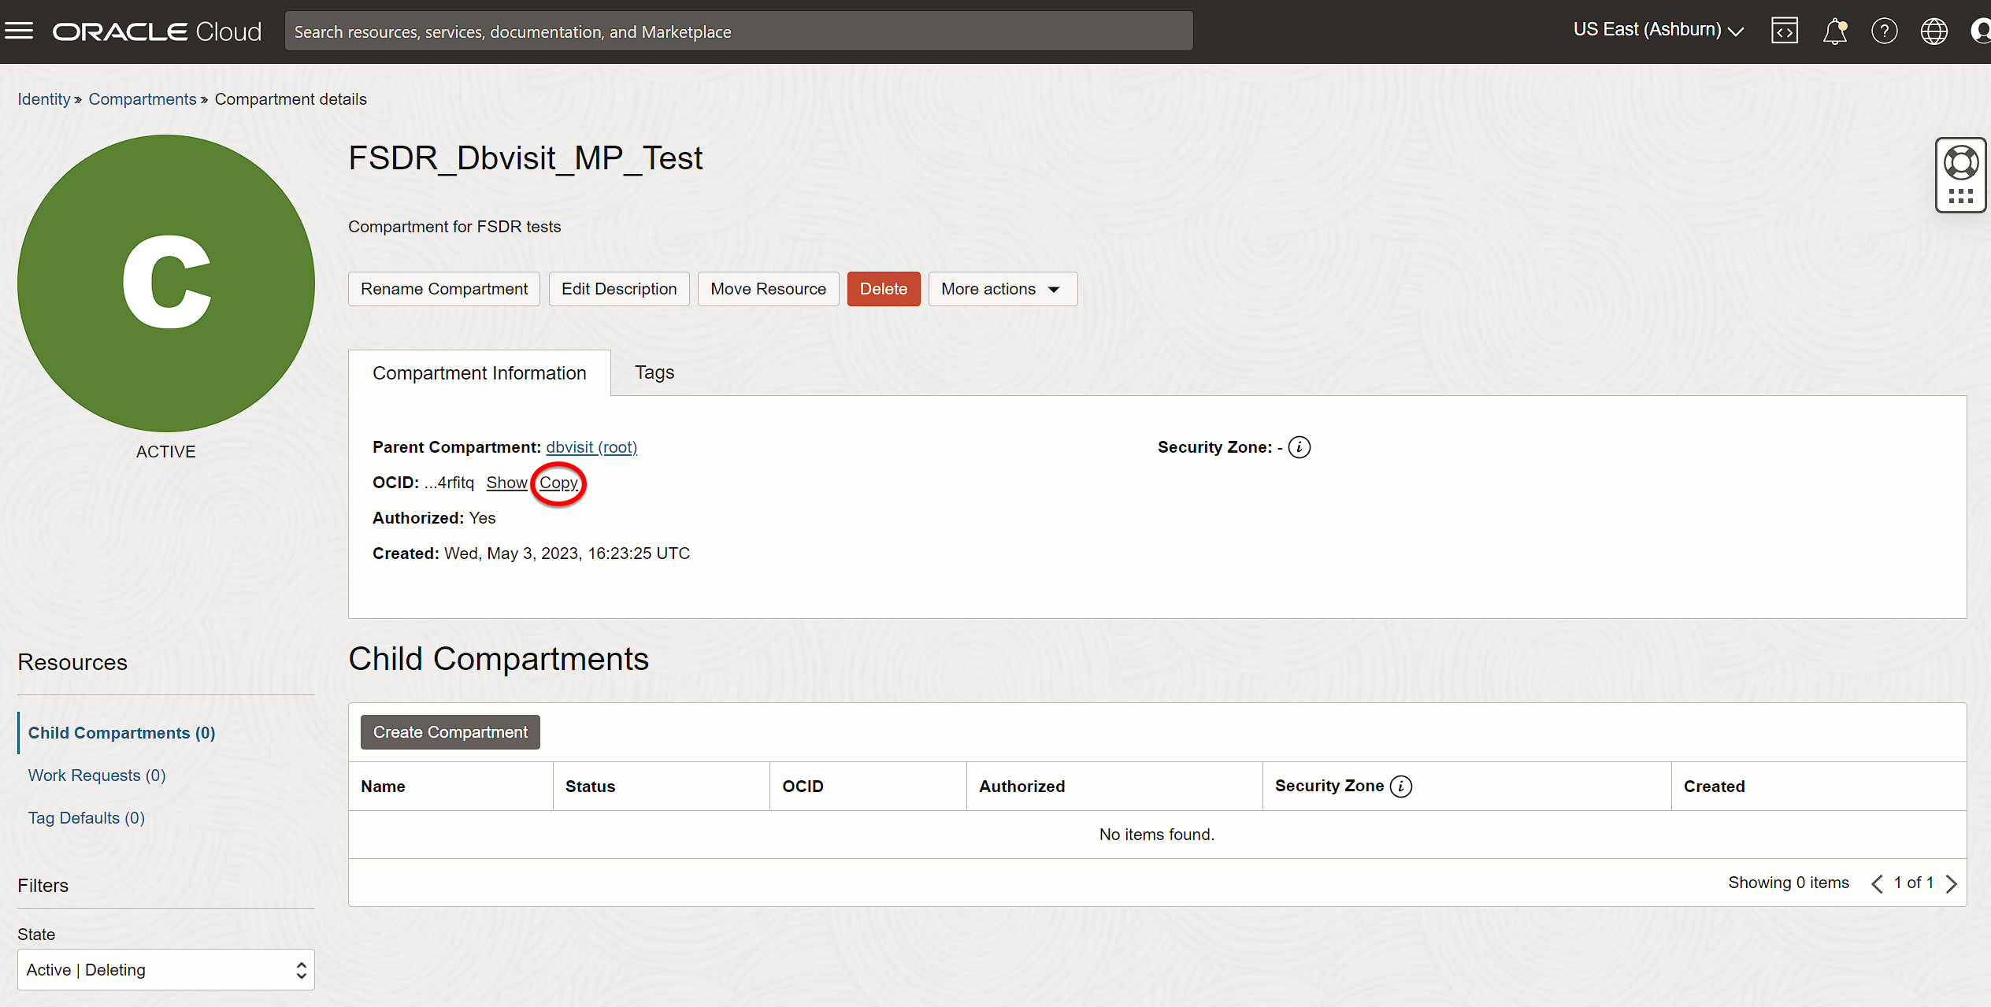1991x1007 pixels.
Task: Open the notifications bell icon
Action: pyautogui.click(x=1835, y=31)
